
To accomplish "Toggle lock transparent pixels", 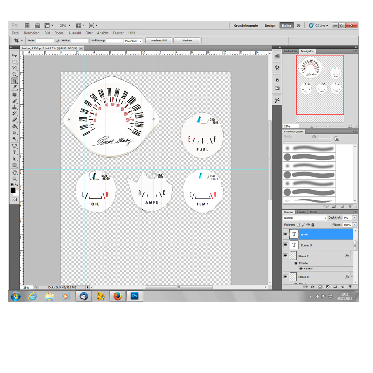I will click(x=298, y=225).
